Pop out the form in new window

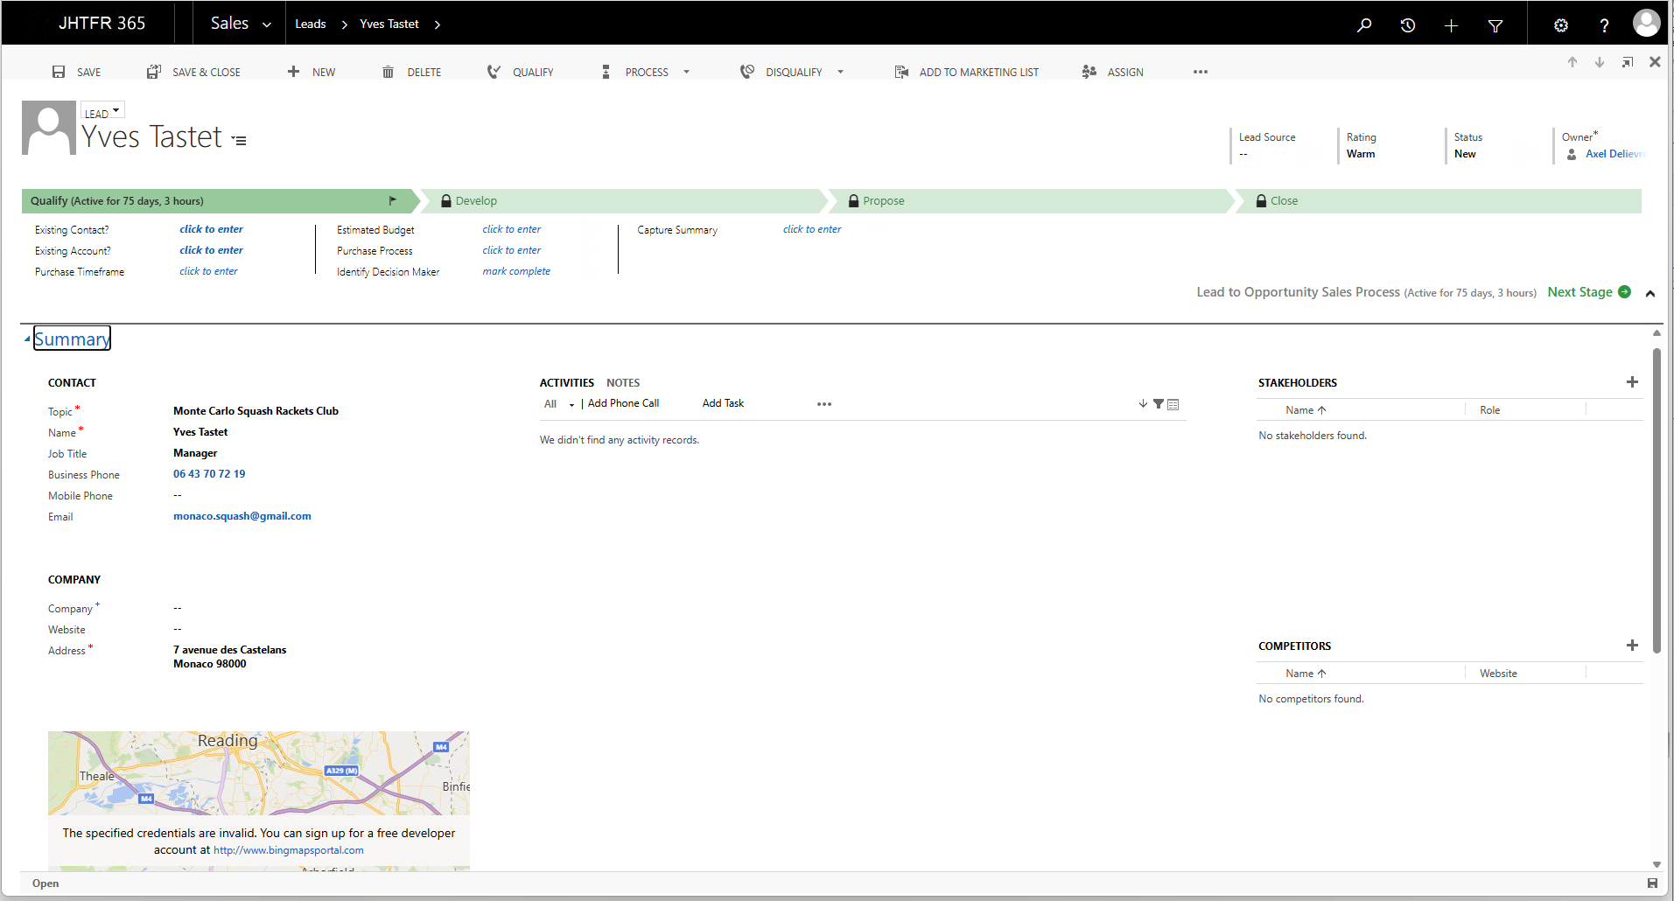click(x=1628, y=62)
